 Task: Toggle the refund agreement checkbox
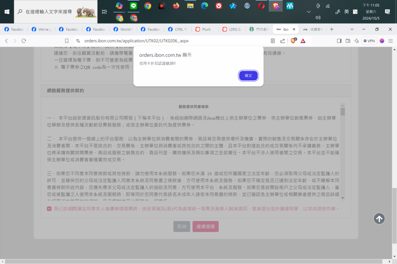pos(49,209)
